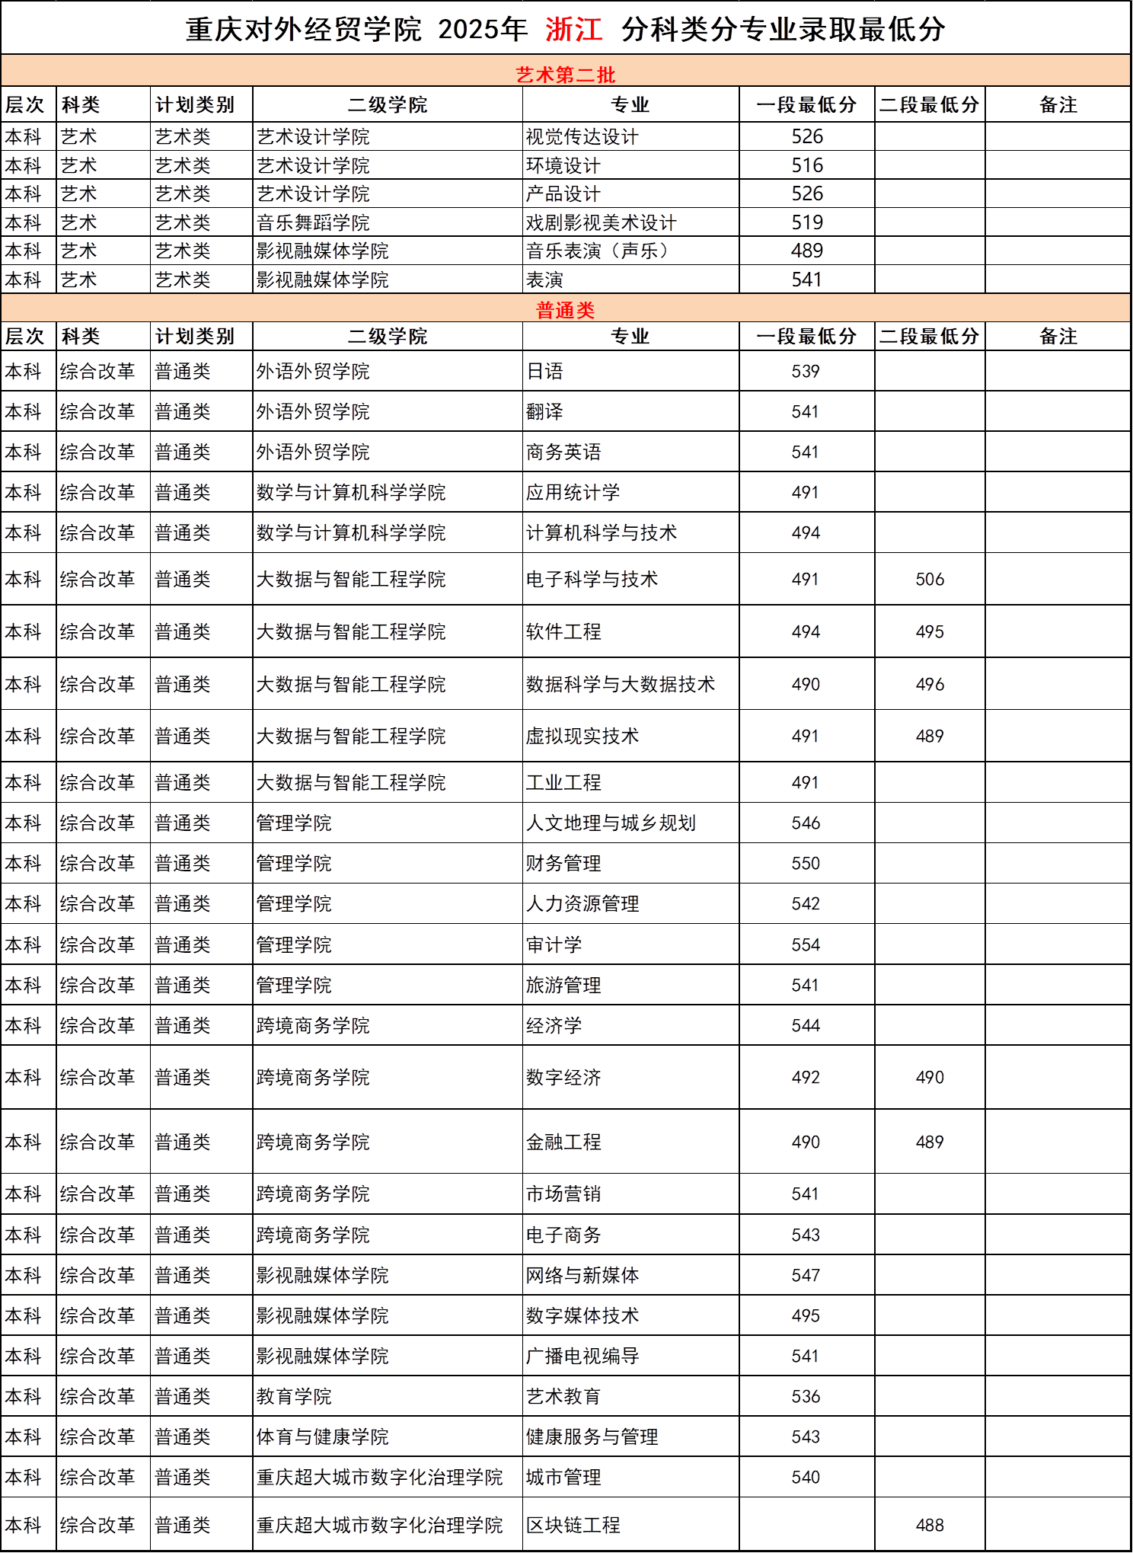Click the red 浙江 text in the title
This screenshot has height=1553, width=1133.
click(573, 30)
